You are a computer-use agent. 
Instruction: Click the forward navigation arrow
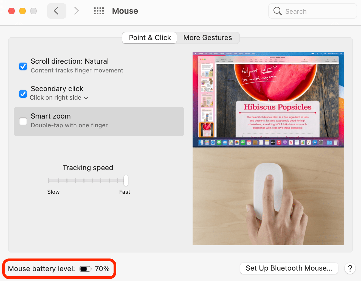pos(76,11)
